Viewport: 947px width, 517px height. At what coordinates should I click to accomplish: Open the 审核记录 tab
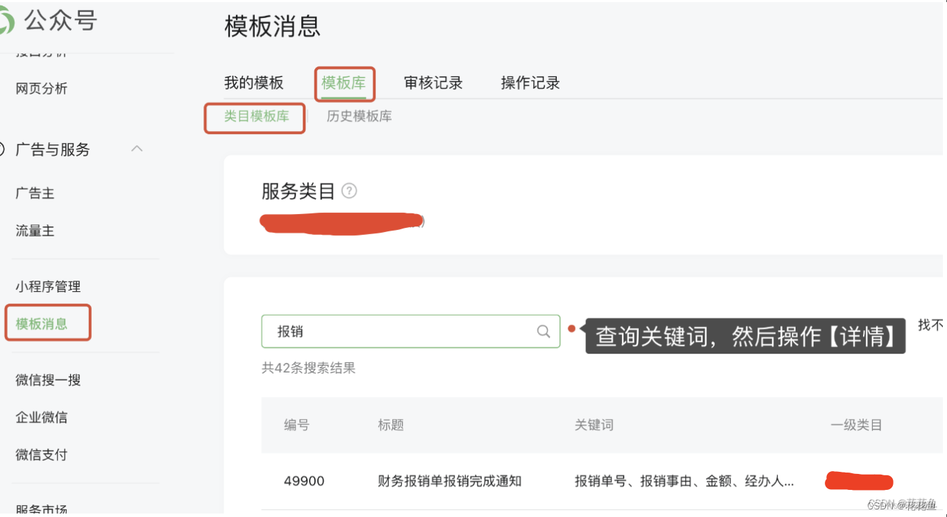[x=433, y=83]
